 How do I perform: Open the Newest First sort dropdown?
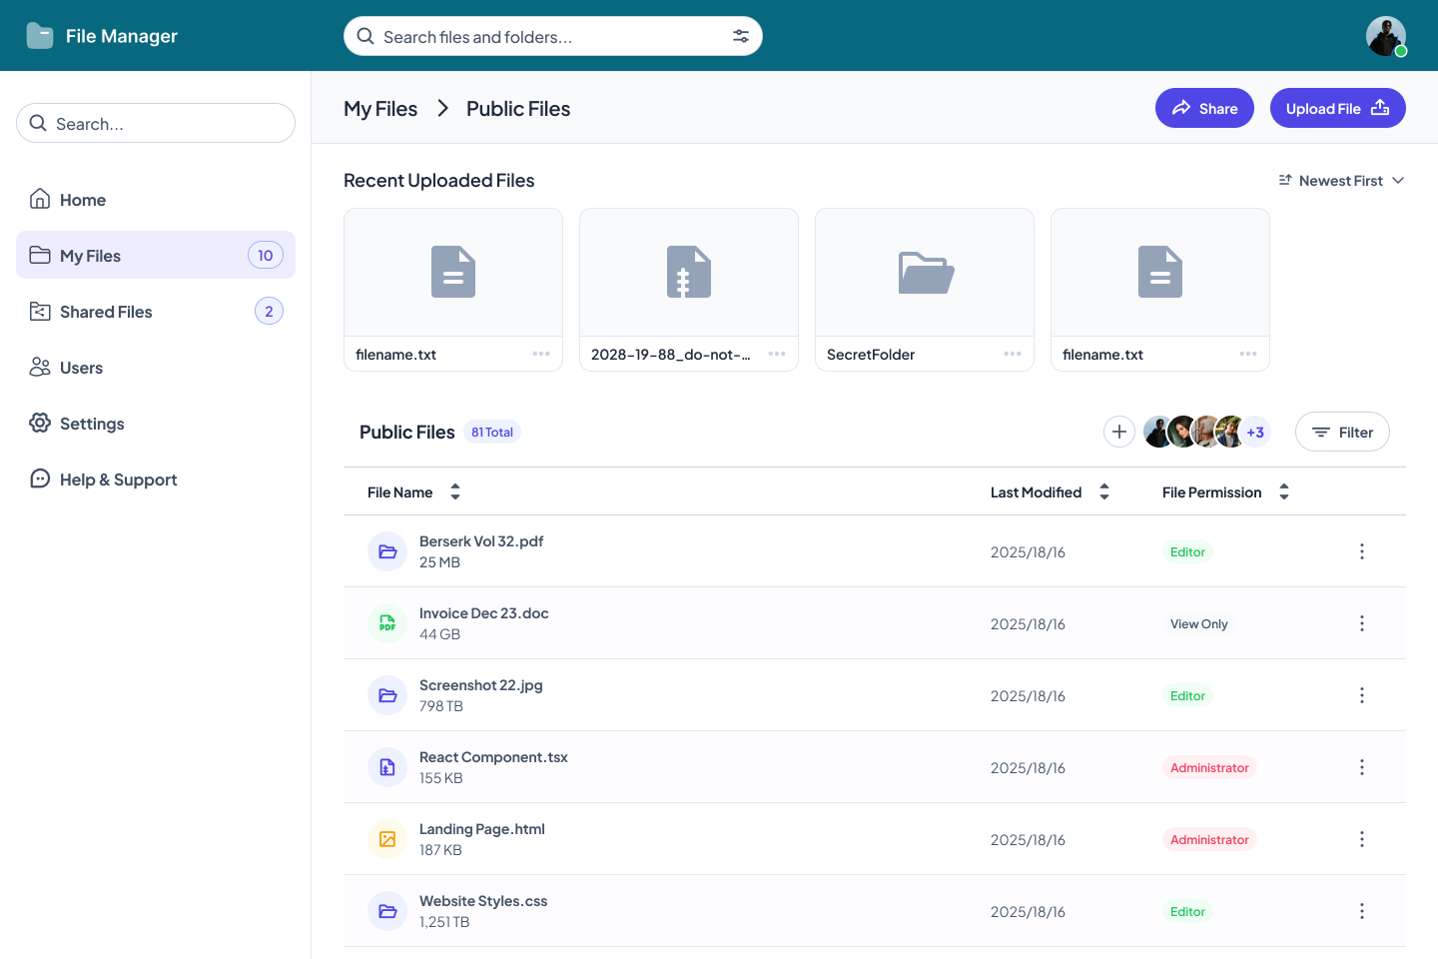[1341, 180]
